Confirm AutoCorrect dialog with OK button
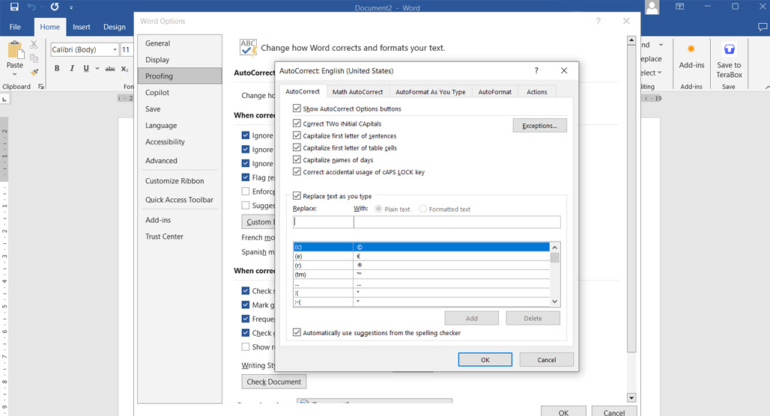 485,360
